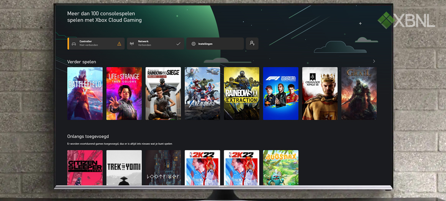Select the Crusader Kings III tile
446x201 pixels.
coord(320,93)
